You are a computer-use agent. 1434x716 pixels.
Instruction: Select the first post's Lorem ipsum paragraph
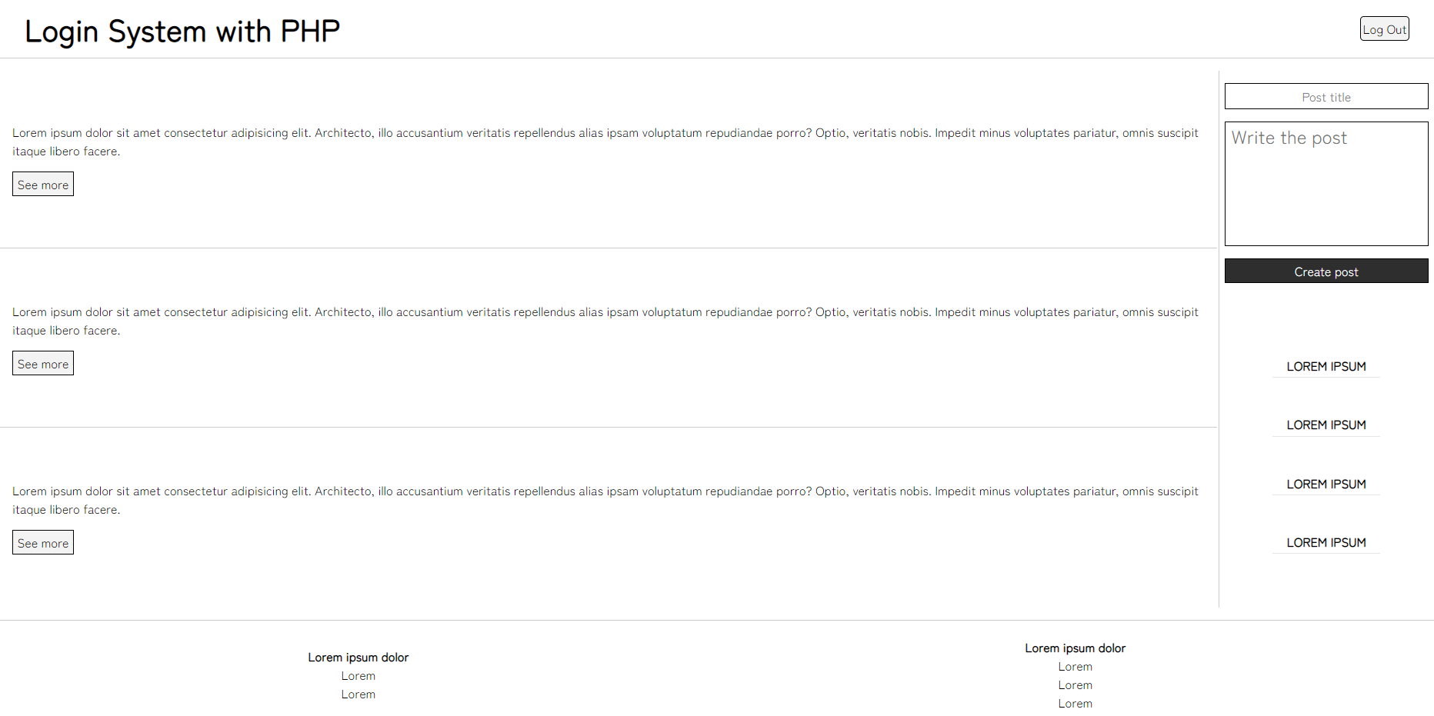[x=605, y=142]
